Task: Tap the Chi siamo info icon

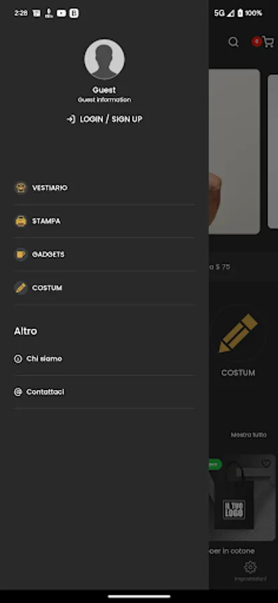Action: [x=18, y=359]
